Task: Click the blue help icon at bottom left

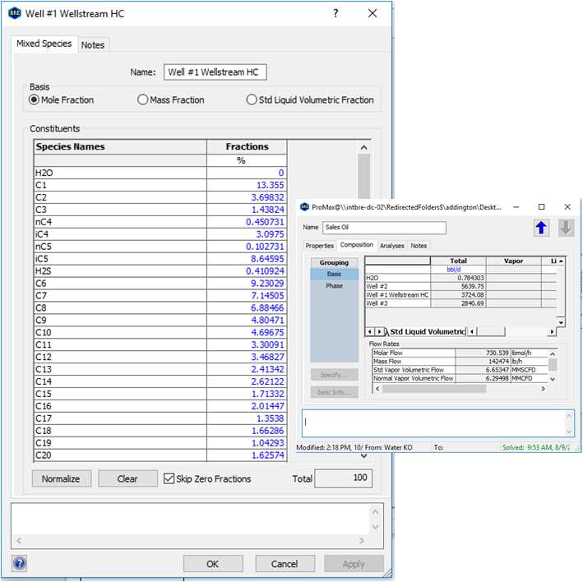Action: pyautogui.click(x=20, y=563)
